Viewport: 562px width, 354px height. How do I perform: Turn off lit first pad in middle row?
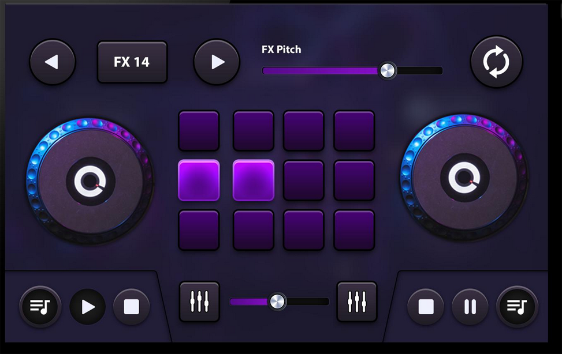(x=199, y=180)
